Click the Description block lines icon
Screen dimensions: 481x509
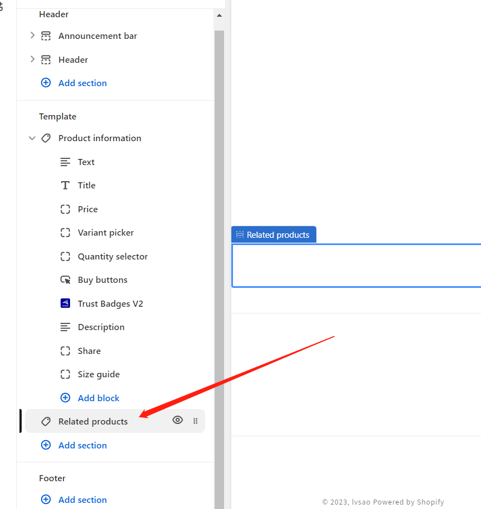click(x=65, y=327)
